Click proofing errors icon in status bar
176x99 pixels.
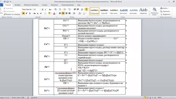click(x=28, y=98)
